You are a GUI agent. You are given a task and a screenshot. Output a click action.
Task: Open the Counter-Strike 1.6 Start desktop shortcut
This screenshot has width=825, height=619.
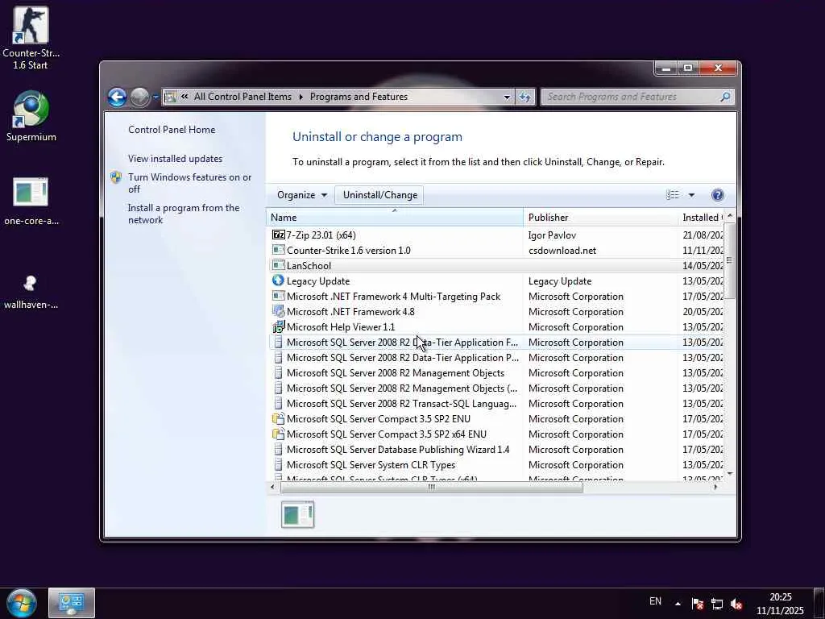click(x=31, y=38)
